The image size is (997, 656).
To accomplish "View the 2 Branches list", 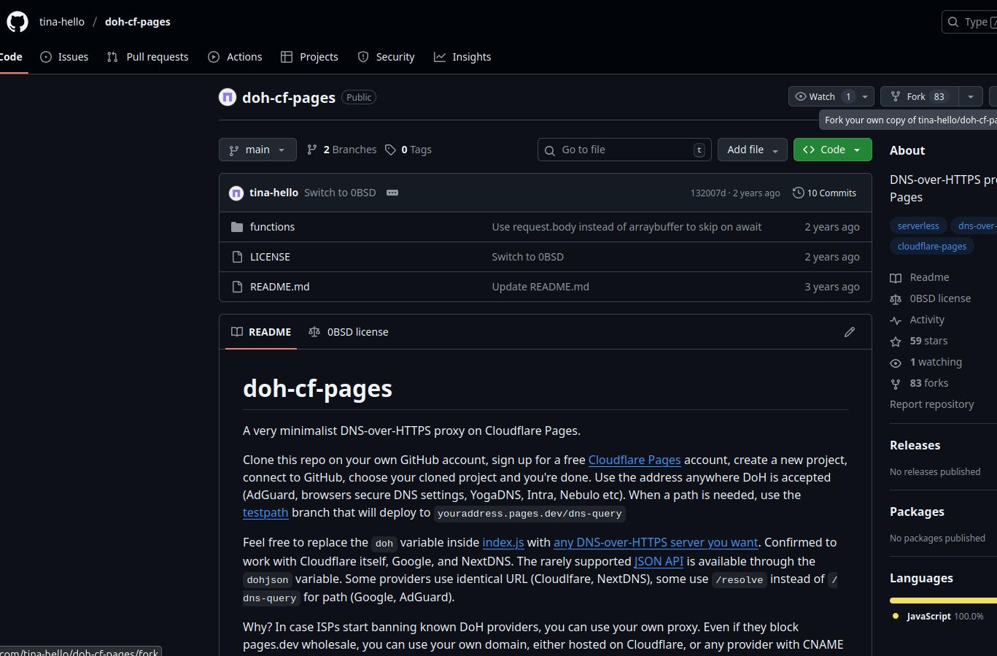I will [341, 150].
